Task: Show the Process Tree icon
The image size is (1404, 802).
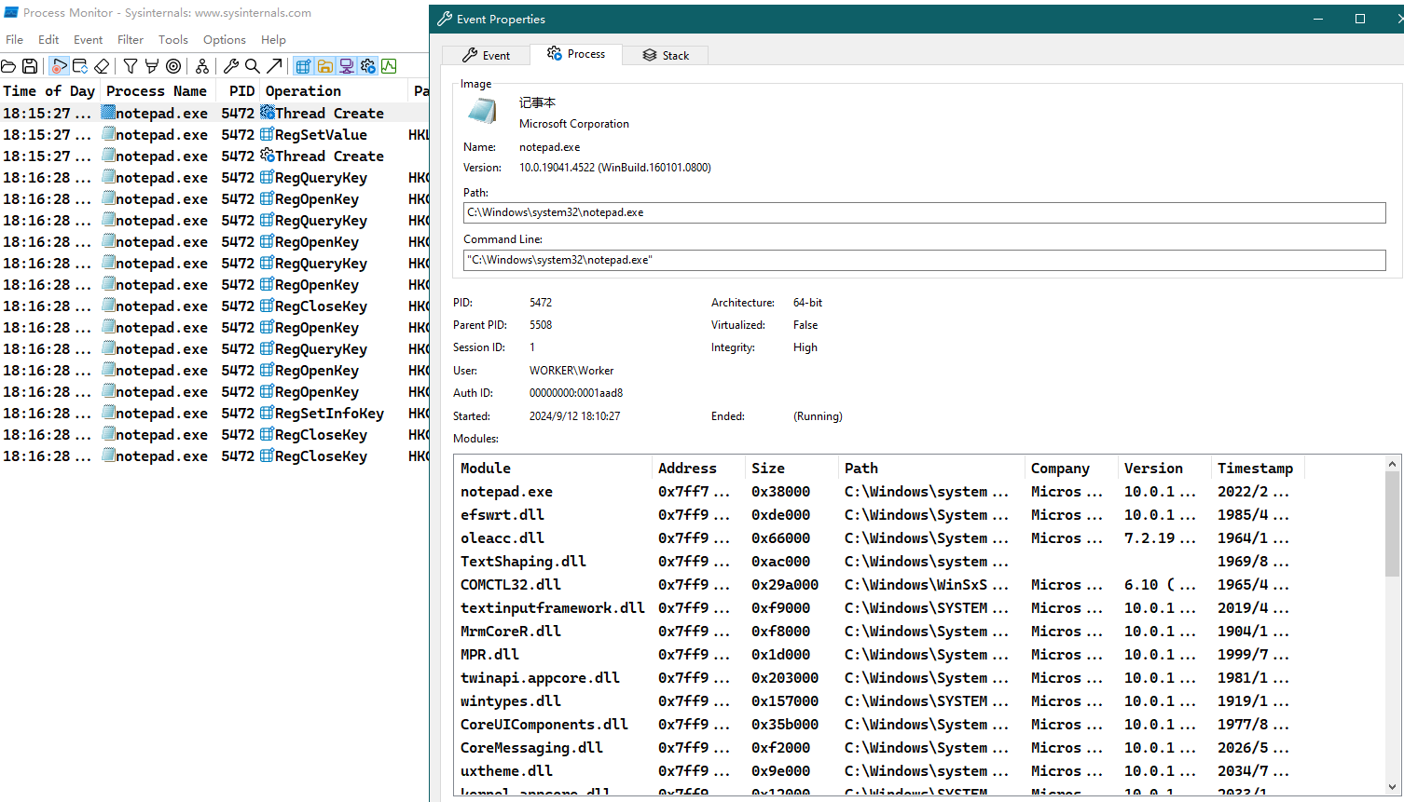Action: [202, 66]
